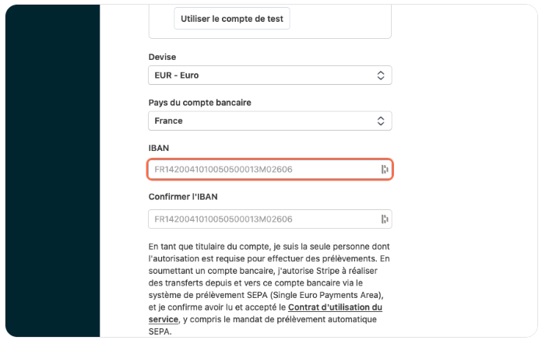542x340 pixels.
Task: Open the Devise currency dropdown
Action: (269, 75)
